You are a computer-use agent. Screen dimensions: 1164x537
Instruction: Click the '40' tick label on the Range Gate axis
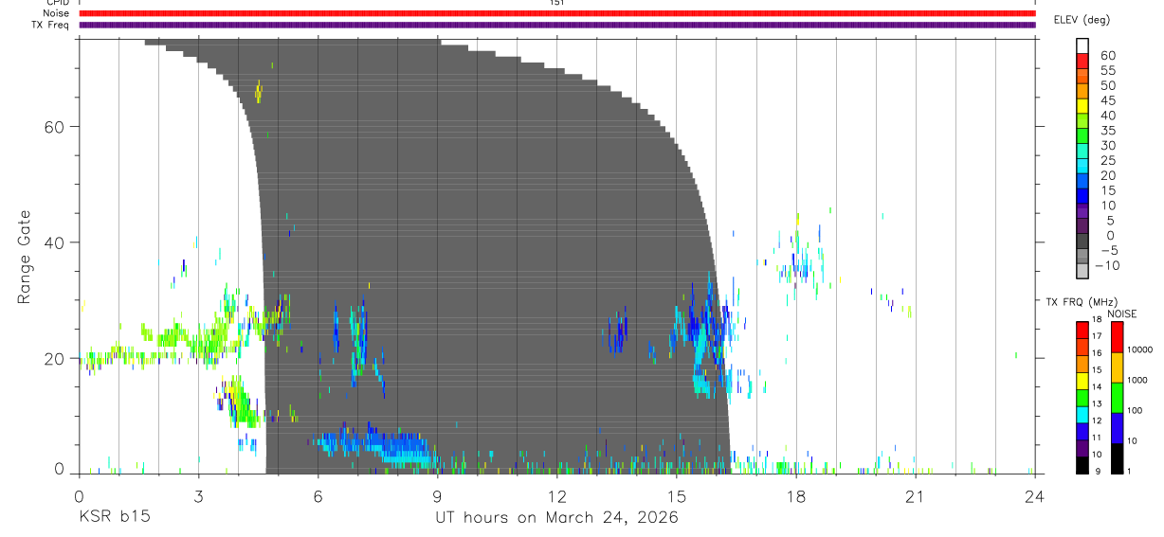tap(55, 242)
